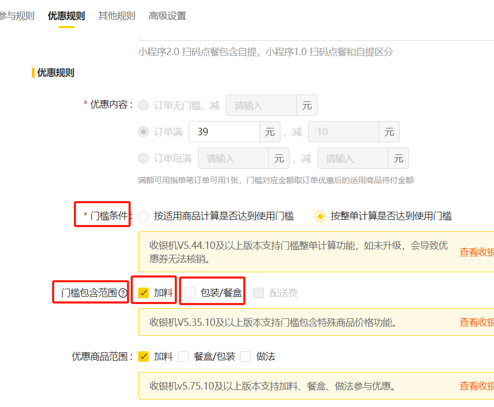Open 查看收银 link in V5.44.10 notice
The height and width of the screenshot is (407, 494).
(x=476, y=252)
